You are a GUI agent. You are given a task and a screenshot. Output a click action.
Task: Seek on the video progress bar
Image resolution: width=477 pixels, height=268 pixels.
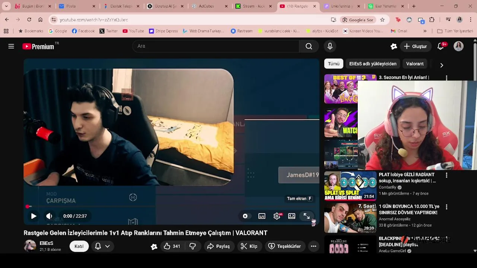(171, 206)
